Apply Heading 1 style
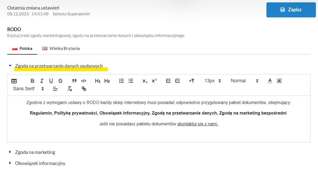 tap(98, 81)
